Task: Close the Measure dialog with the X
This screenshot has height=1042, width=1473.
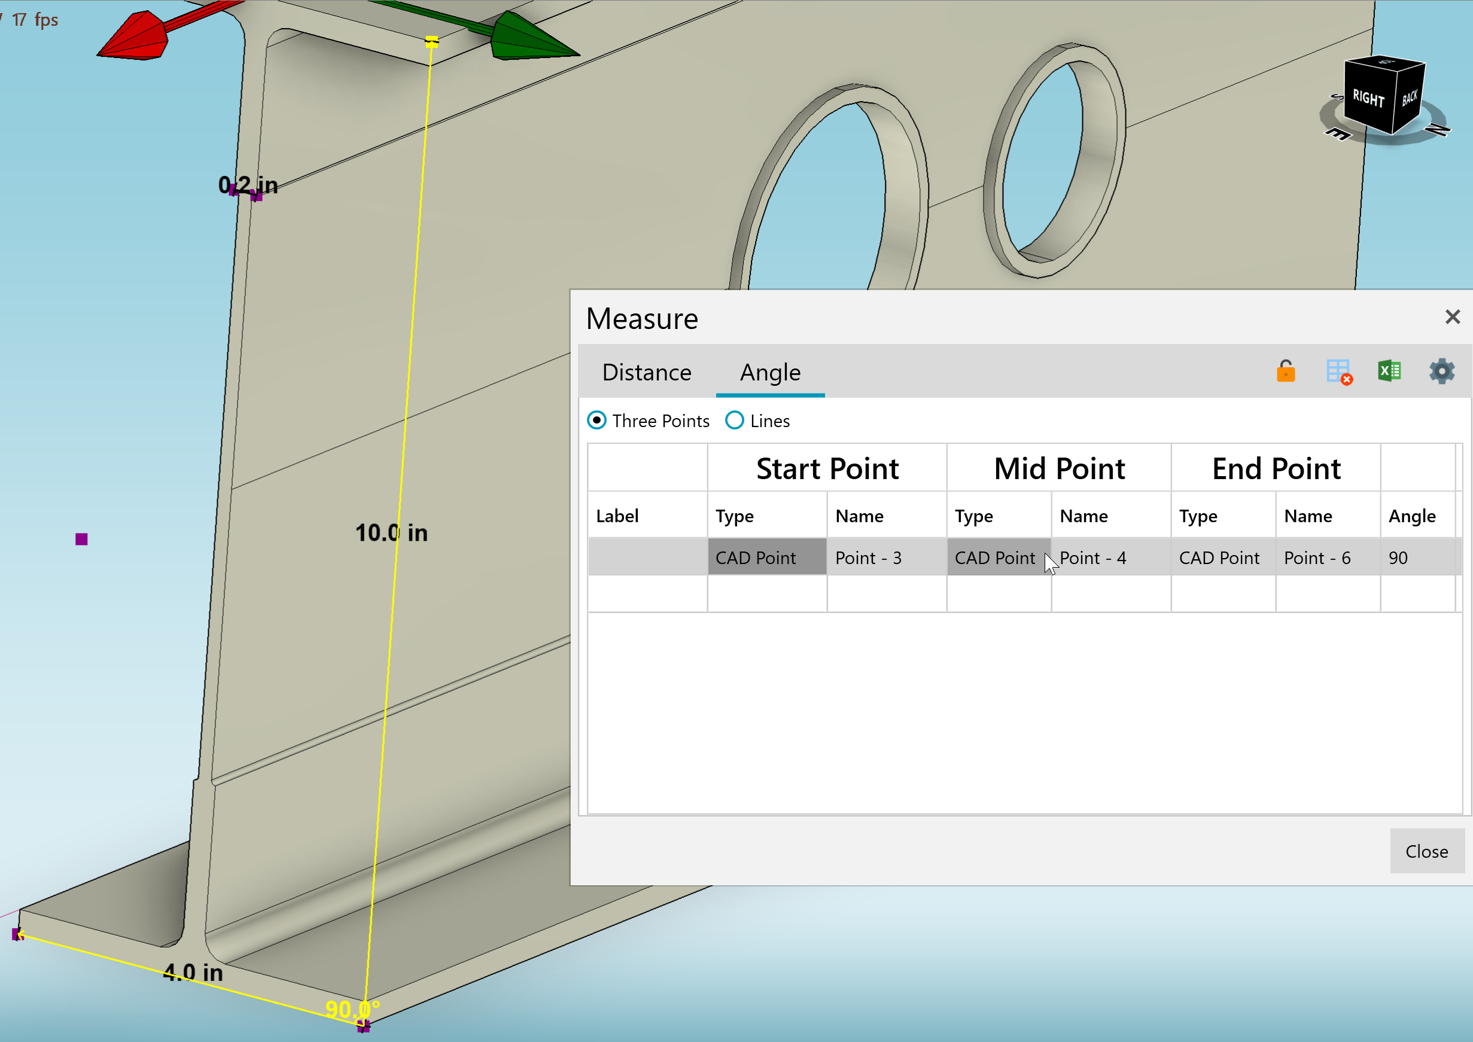Action: [1453, 316]
